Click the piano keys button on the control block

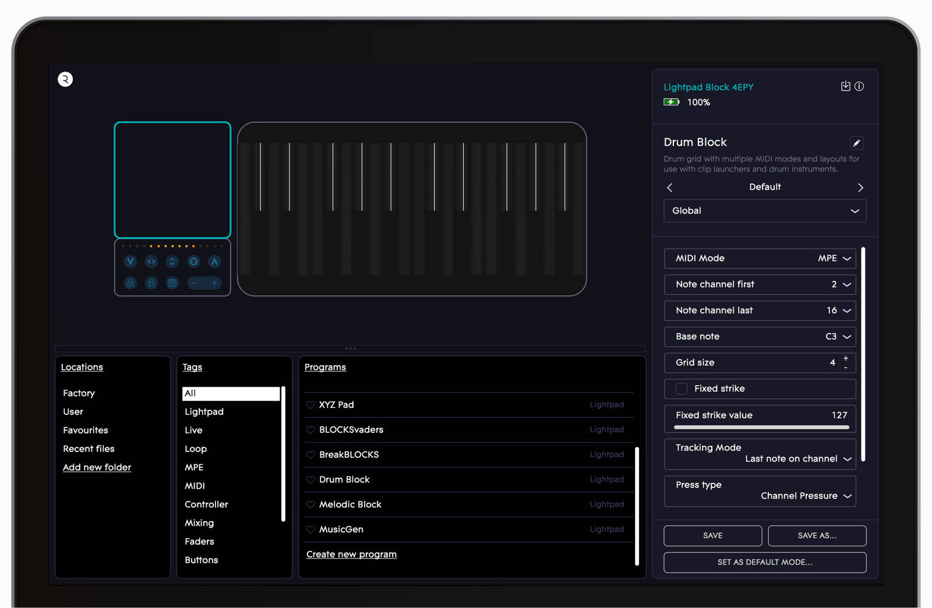(172, 283)
